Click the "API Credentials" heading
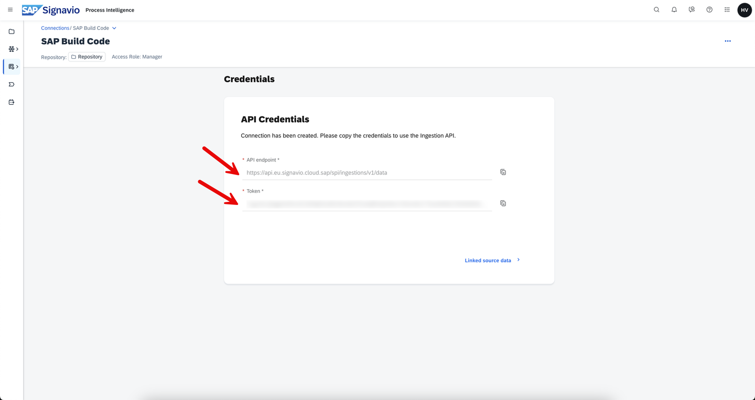Image resolution: width=755 pixels, height=400 pixels. pyautogui.click(x=275, y=120)
